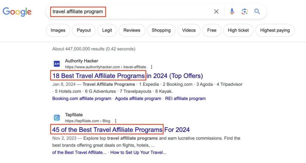Select the Legit filter chip
Image resolution: width=306 pixels, height=163 pixels.
coord(107,30)
